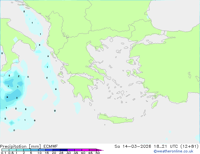
Task: Select the 20–25 mm legend color swatch
Action: tap(56, 150)
